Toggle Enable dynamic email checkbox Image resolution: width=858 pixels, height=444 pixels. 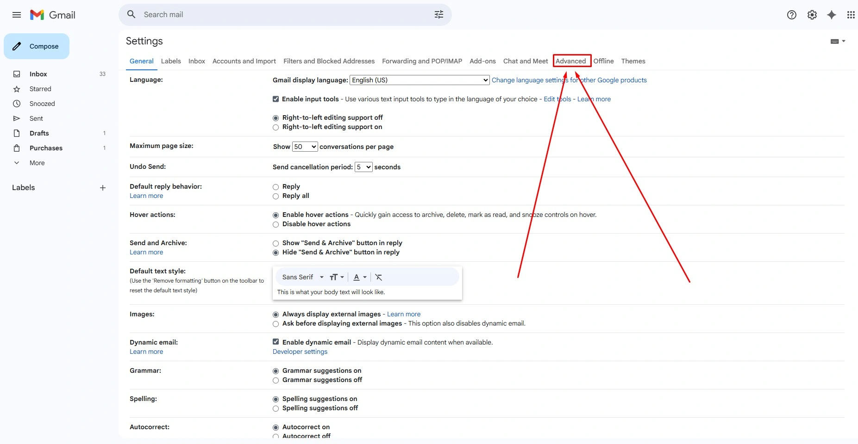click(x=276, y=342)
